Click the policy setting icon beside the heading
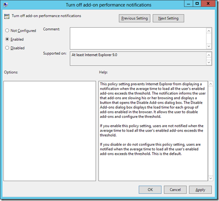219x201 pixels. point(7,16)
